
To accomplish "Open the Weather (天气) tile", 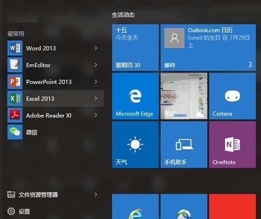I will (135, 144).
